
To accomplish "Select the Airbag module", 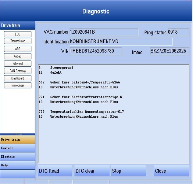I will [x=18, y=56].
